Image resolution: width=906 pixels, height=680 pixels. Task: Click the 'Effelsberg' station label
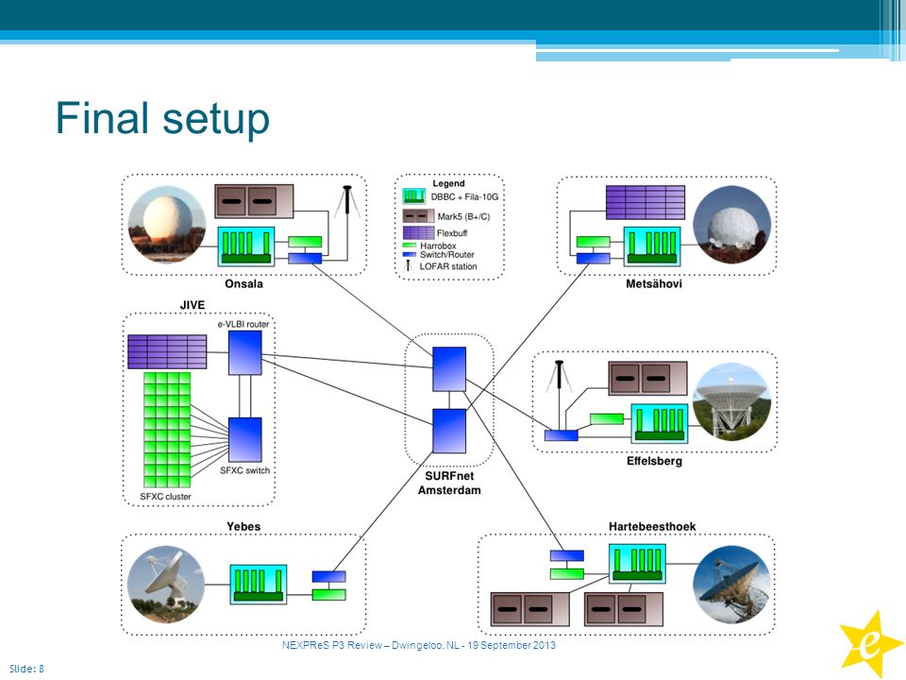click(x=655, y=461)
